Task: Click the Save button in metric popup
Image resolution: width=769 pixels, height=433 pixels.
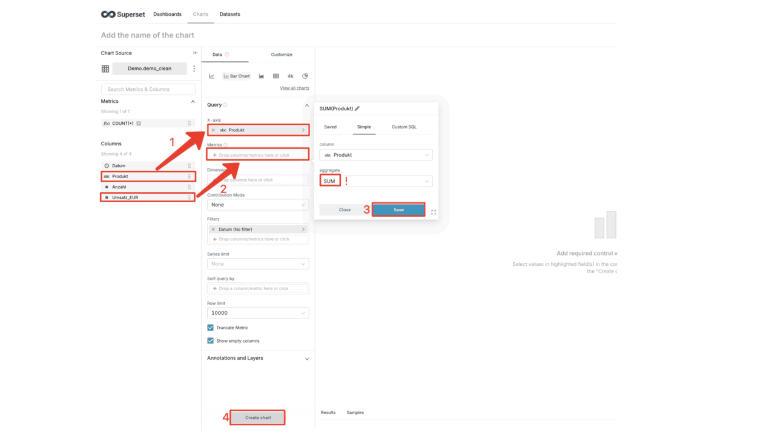Action: click(398, 210)
